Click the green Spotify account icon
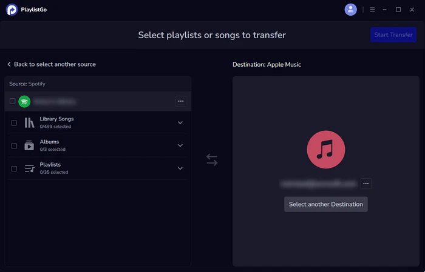This screenshot has height=272, width=425. 24,101
